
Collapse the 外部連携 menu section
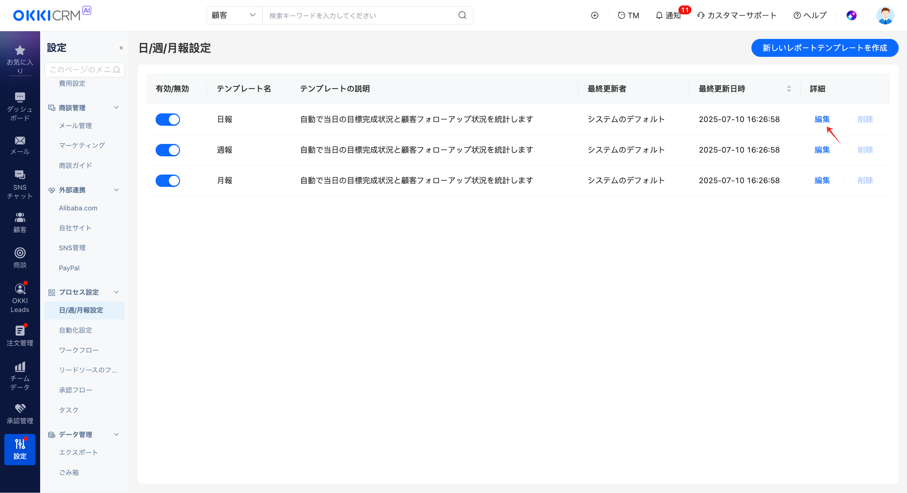[117, 190]
